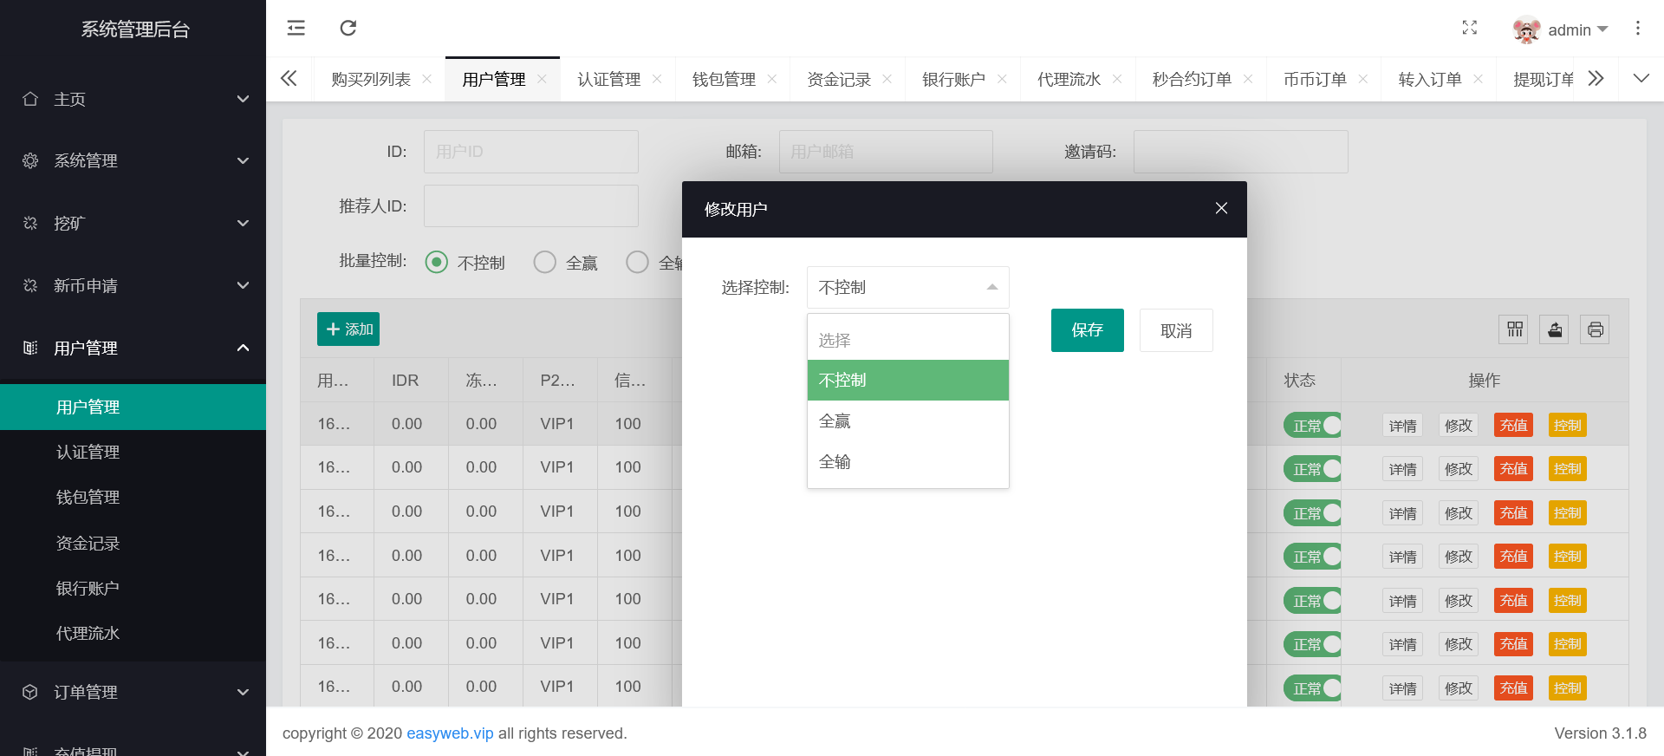Screen dimensions: 1664x756
Task: Select the 不控制 batch control radio
Action: click(437, 262)
